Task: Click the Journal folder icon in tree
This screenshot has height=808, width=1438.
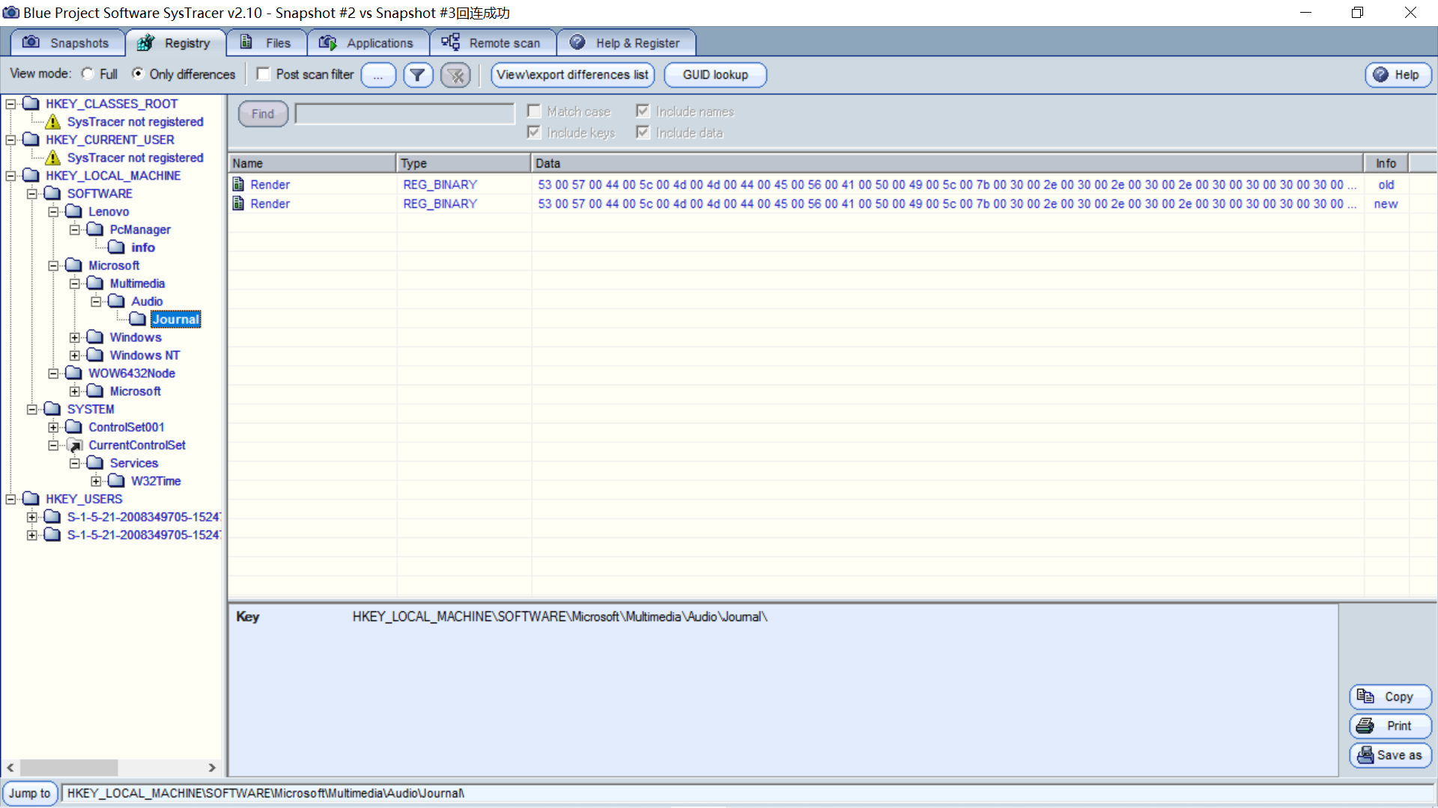Action: [x=138, y=319]
